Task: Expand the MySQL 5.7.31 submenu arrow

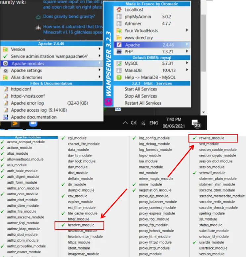Action: coord(187,63)
